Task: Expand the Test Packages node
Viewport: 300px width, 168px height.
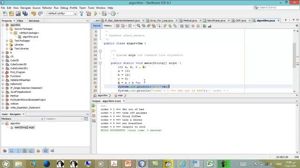Action: click(7, 41)
